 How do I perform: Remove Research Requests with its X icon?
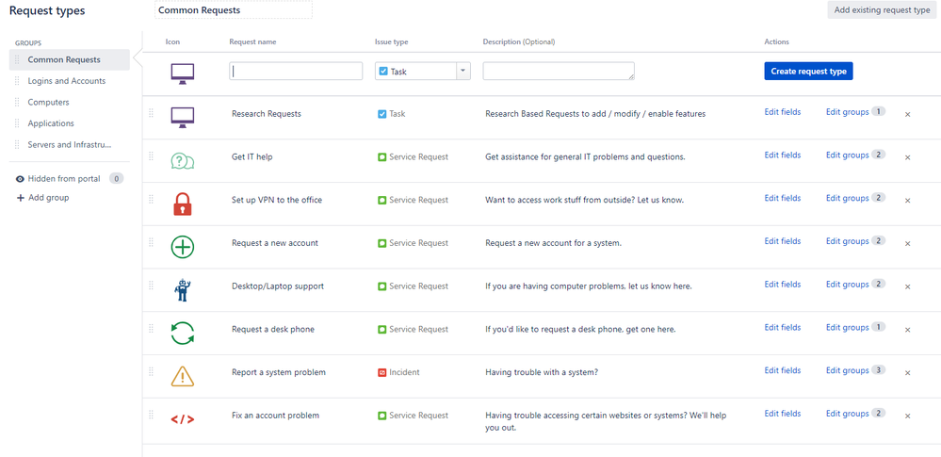907,114
